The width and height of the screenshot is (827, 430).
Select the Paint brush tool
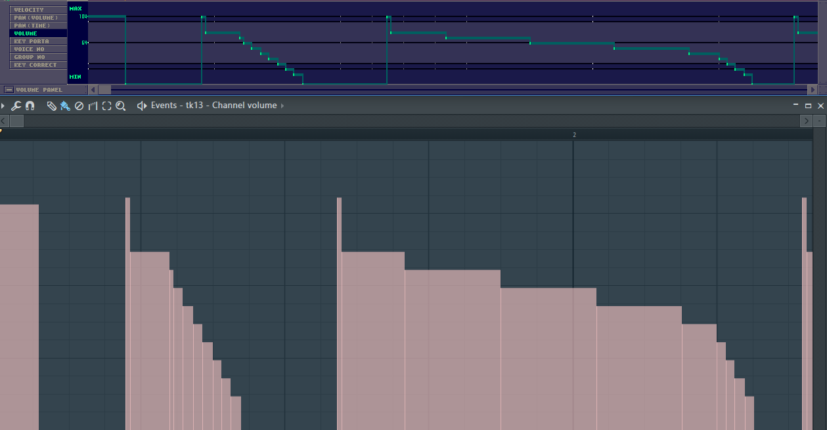pos(65,106)
